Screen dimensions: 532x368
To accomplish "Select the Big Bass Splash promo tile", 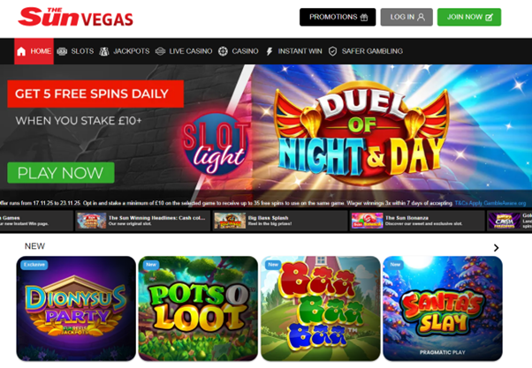I will (x=280, y=221).
